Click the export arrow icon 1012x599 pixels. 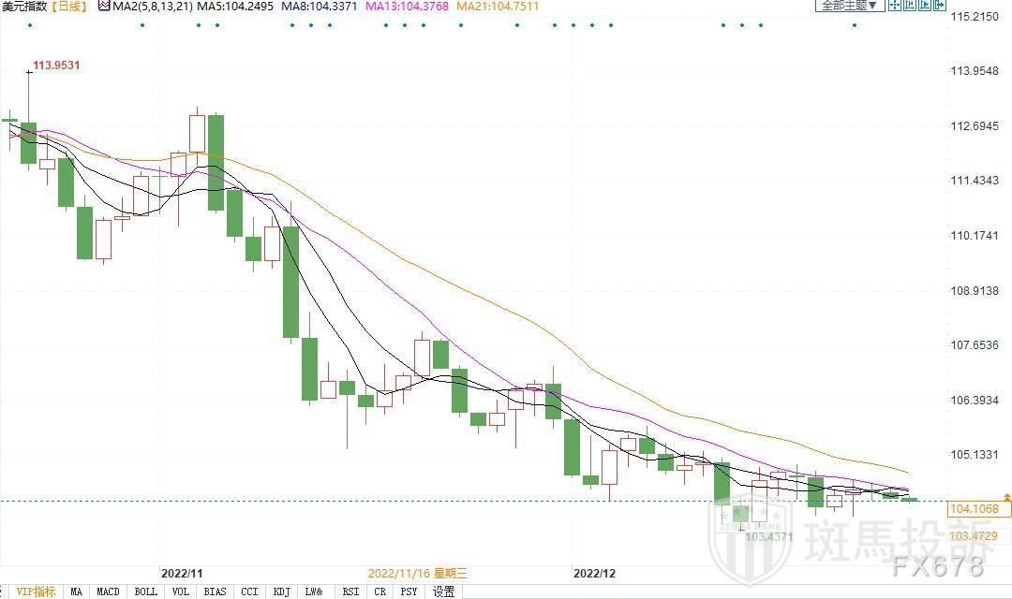click(940, 5)
